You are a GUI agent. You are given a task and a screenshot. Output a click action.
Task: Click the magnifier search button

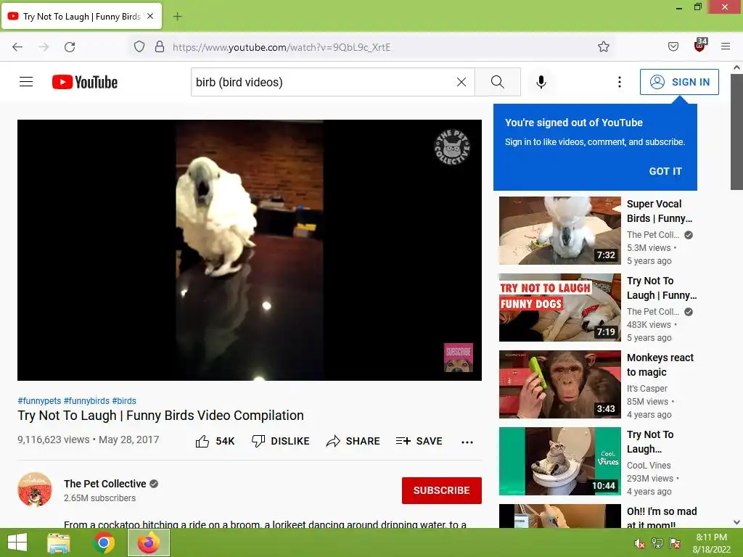[x=498, y=82]
